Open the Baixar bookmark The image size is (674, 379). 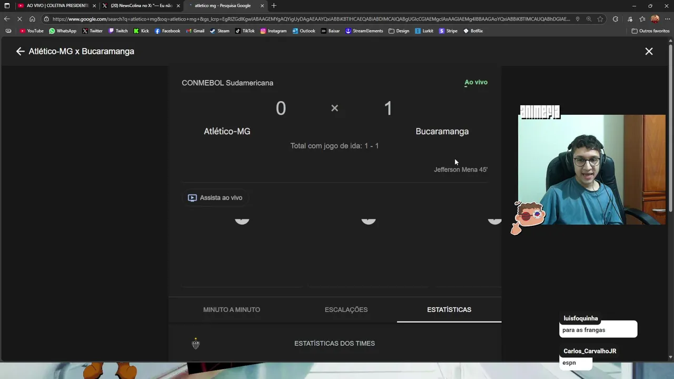(330, 31)
